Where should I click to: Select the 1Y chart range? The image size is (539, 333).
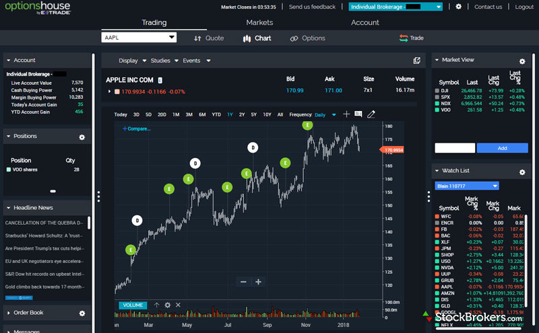[230, 114]
